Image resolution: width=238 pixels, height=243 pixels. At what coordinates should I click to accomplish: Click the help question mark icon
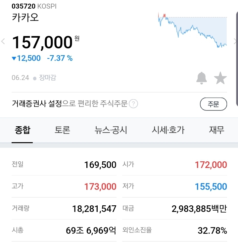click(x=133, y=104)
